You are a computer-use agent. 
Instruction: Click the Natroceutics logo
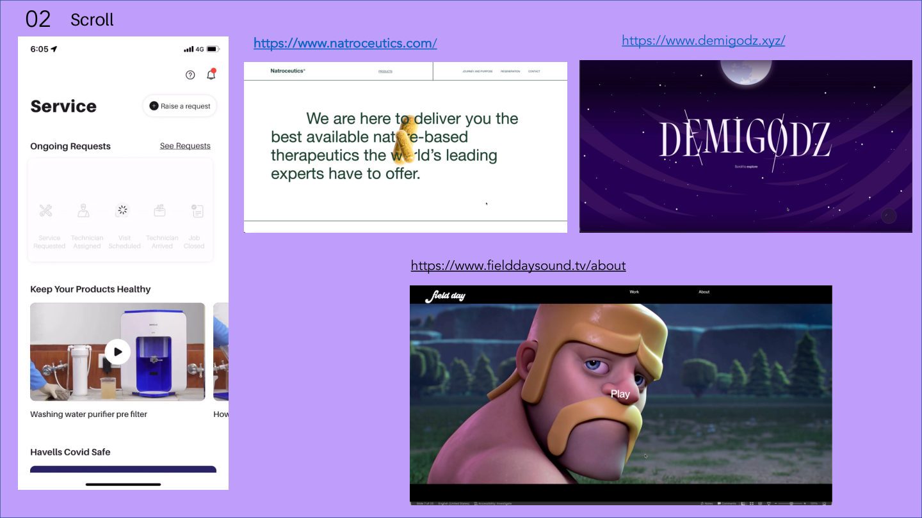tap(288, 71)
